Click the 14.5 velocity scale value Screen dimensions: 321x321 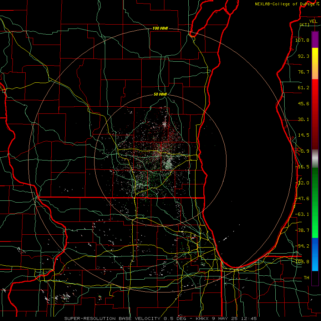click(x=304, y=135)
